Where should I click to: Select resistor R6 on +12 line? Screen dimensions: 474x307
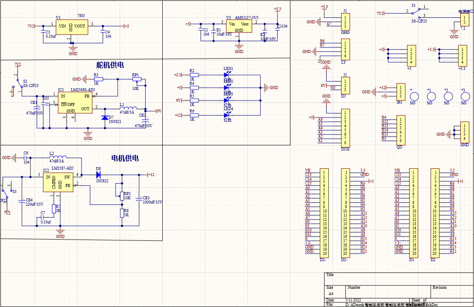(x=194, y=115)
